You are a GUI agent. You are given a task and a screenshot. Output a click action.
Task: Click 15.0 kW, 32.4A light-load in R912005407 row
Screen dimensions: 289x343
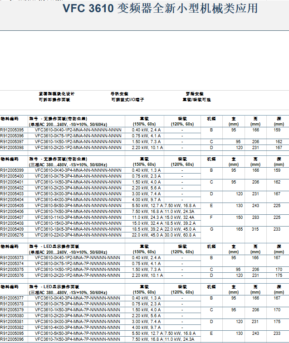pos(179,217)
